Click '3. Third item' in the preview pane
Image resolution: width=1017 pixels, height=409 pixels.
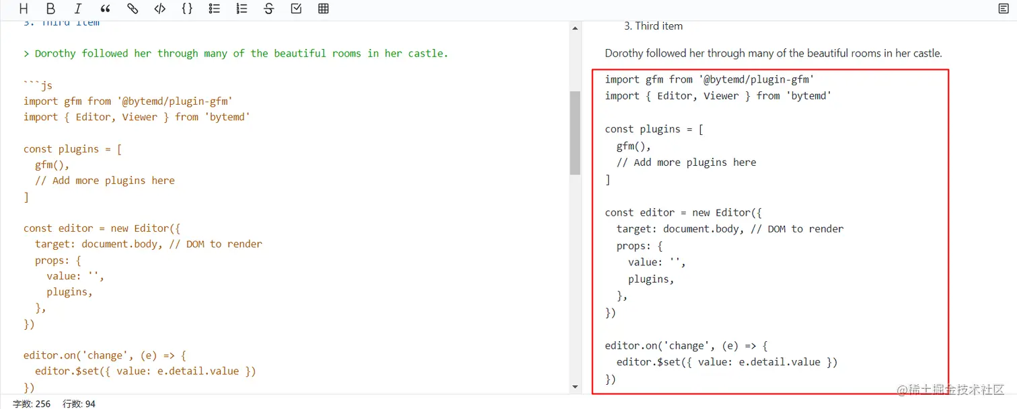[x=653, y=26]
